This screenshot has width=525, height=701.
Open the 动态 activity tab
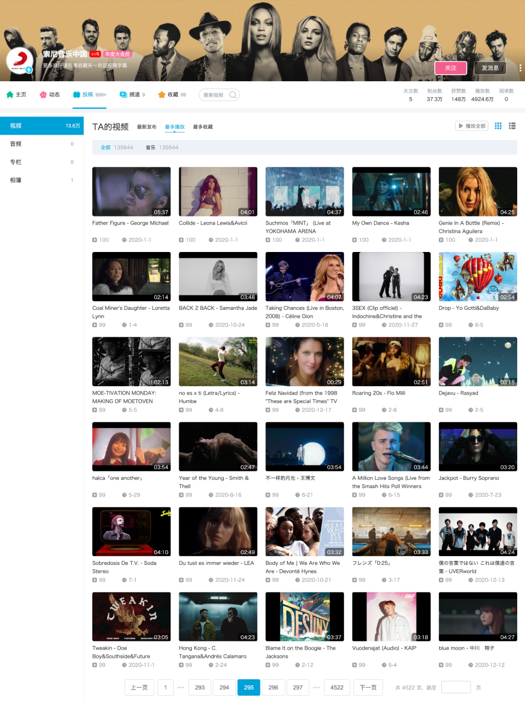coord(50,95)
